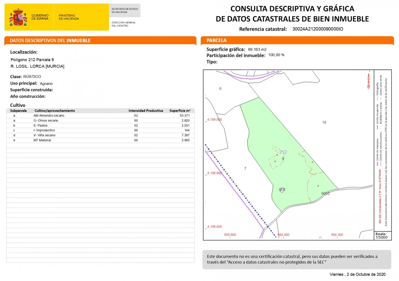Select the MT Matorral row
Viewport: 399px width, 281px height.
click(100, 140)
